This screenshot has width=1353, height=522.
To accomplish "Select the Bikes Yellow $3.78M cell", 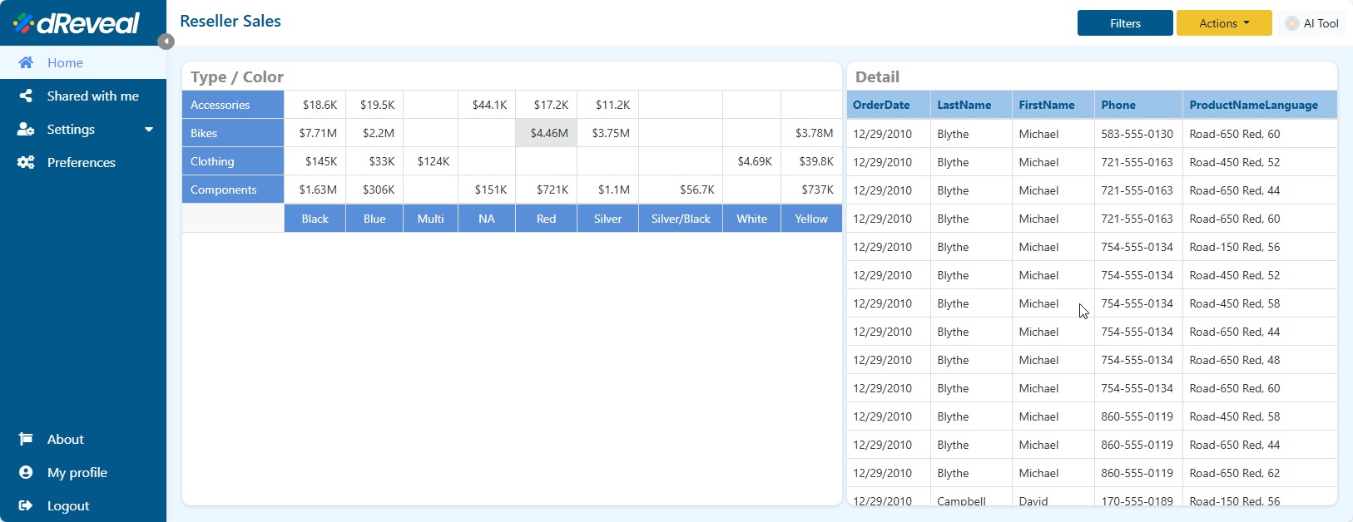I will tap(811, 133).
